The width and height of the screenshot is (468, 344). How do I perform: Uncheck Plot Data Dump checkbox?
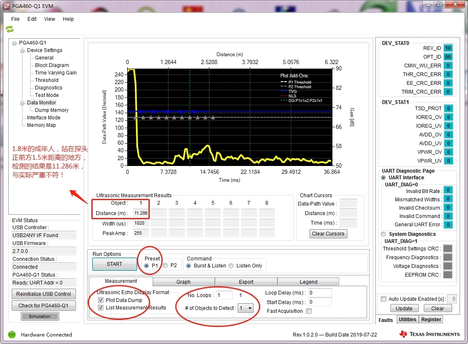pyautogui.click(x=101, y=300)
